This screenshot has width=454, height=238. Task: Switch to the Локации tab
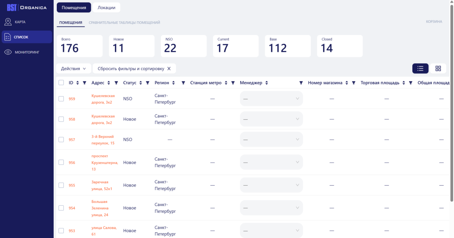106,8
